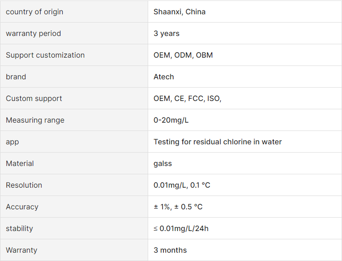
Task: Select 'Testing for residual chlorine in water' text
Action: pos(218,142)
